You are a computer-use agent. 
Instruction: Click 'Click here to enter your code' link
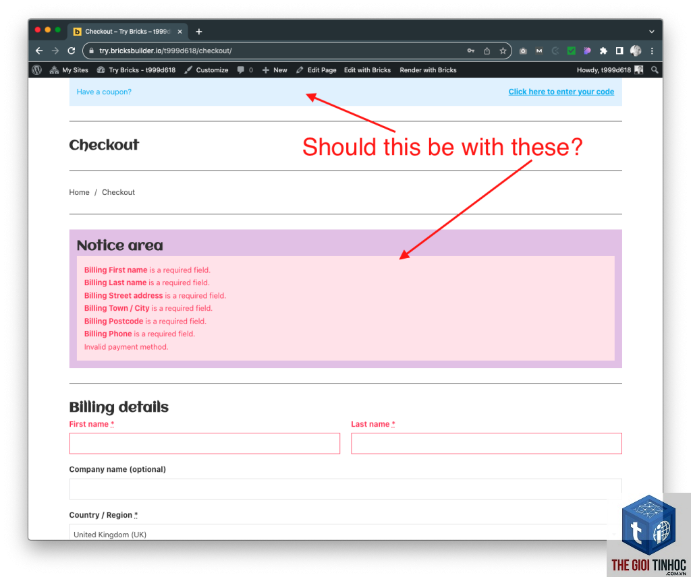(x=561, y=92)
